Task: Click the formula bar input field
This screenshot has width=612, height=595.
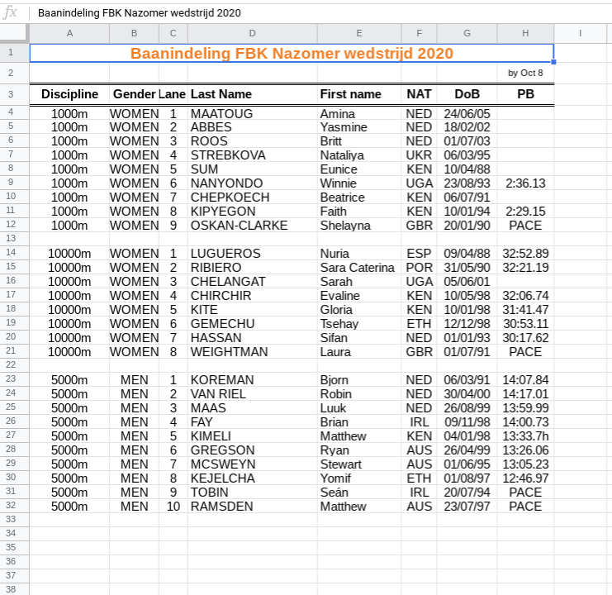Action: tap(320, 13)
